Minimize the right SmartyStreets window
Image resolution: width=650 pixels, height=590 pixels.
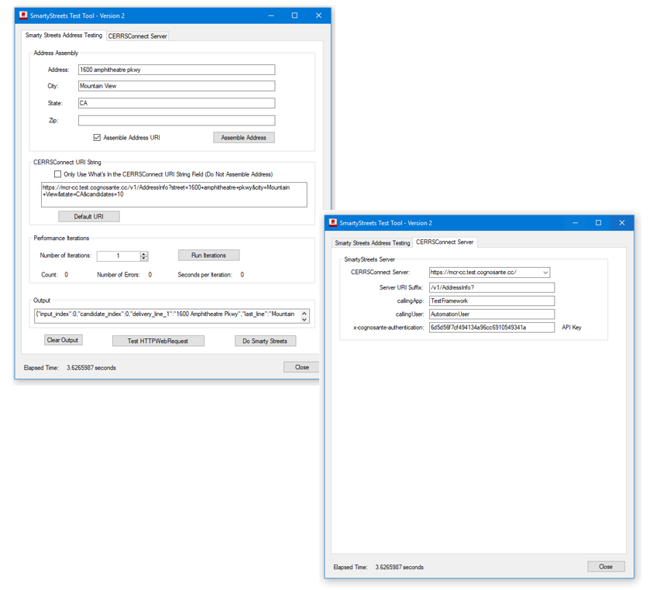click(x=575, y=223)
